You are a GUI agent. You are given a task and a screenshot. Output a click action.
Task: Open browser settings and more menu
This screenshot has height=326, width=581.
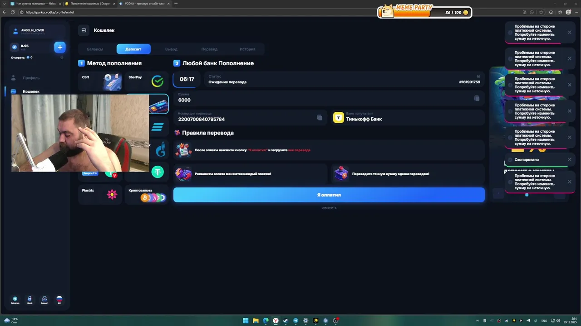tap(576, 12)
